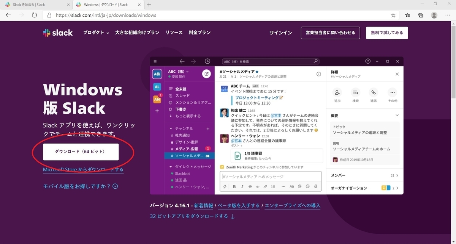
Task: Open the browser collections icon
Action: 421,15
